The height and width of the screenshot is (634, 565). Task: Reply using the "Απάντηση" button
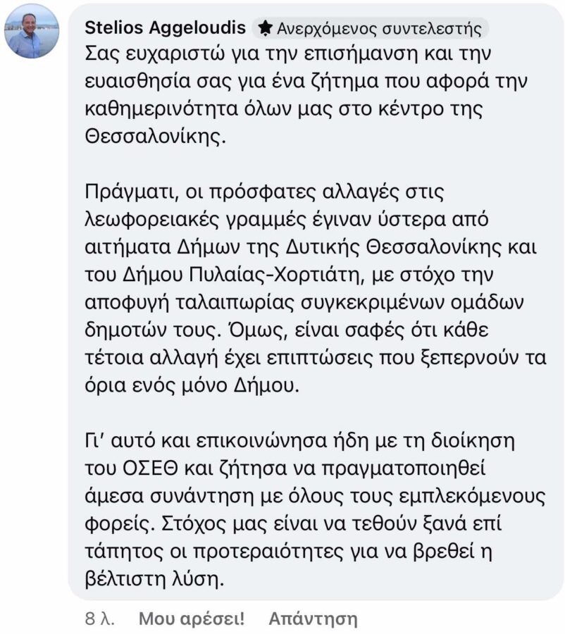click(313, 619)
